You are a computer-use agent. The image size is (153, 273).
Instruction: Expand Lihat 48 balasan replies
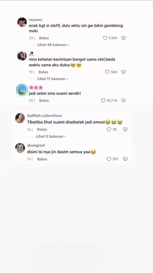[54, 45]
